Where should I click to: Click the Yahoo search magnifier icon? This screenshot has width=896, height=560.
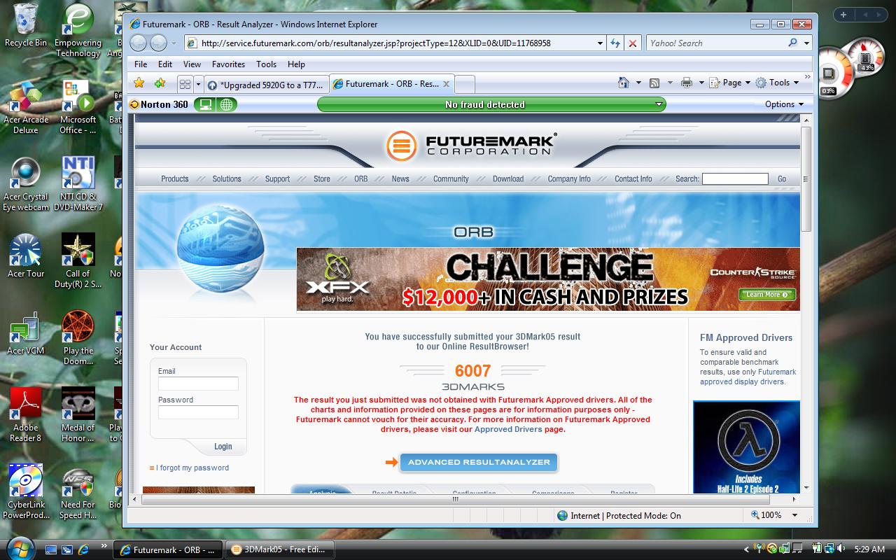point(792,43)
